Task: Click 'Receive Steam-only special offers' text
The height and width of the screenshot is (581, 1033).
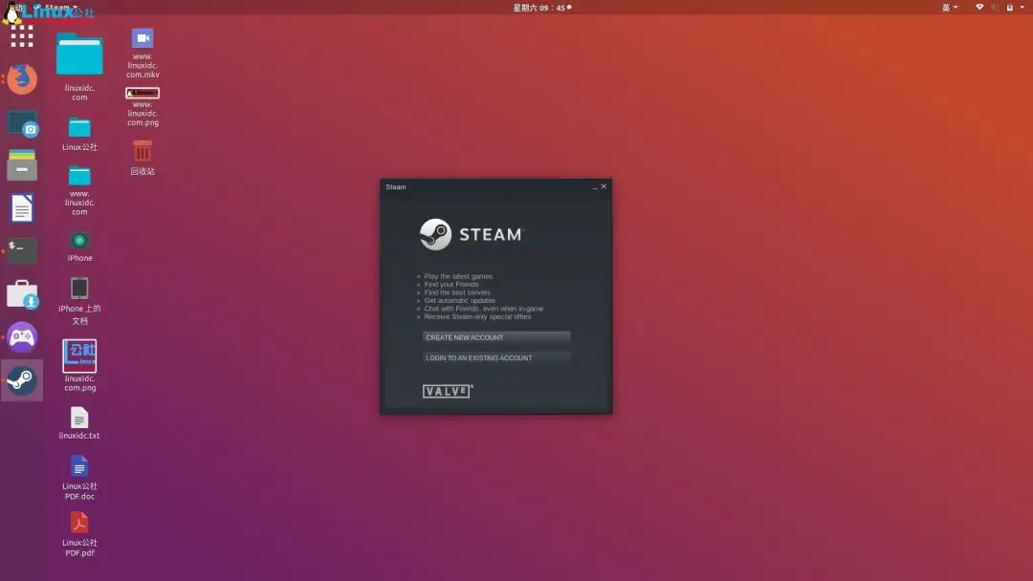Action: 477,316
